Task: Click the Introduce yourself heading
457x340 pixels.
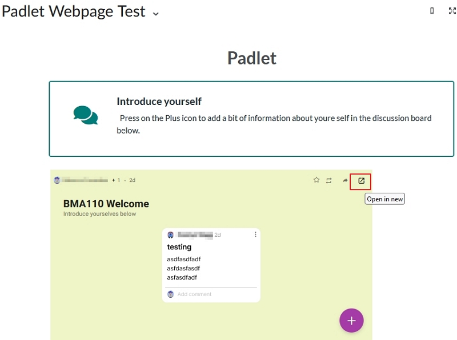Action: (x=159, y=102)
